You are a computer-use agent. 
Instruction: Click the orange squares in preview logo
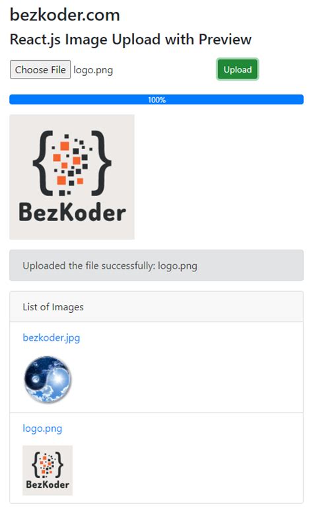pyautogui.click(x=68, y=163)
